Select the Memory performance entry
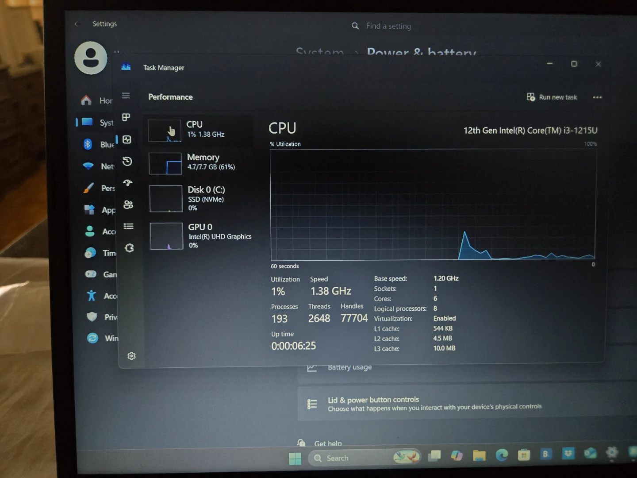 point(200,163)
